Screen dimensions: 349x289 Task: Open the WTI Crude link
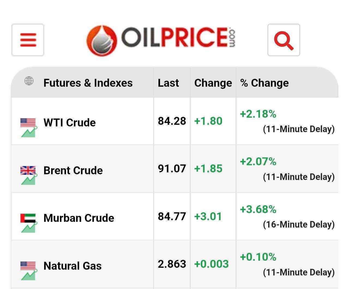pyautogui.click(x=70, y=123)
